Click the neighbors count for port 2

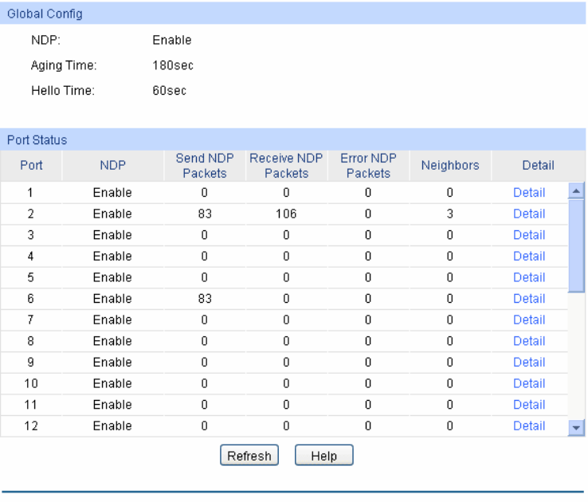(x=449, y=214)
